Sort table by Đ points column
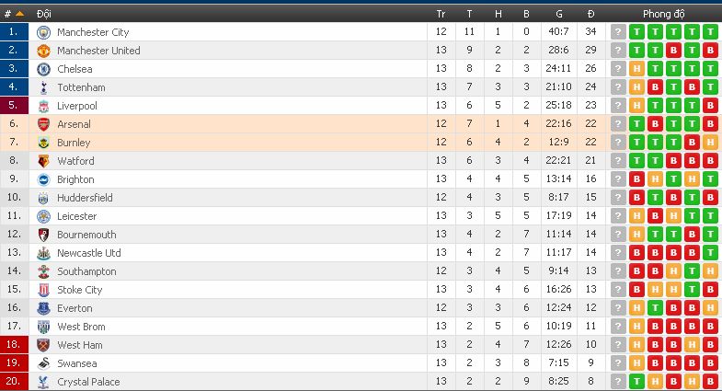Screen dimensions: 722x391 click(590, 14)
